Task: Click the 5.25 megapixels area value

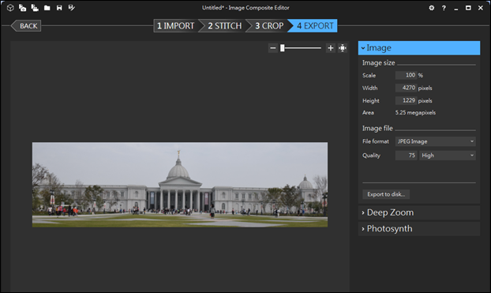Action: [415, 112]
